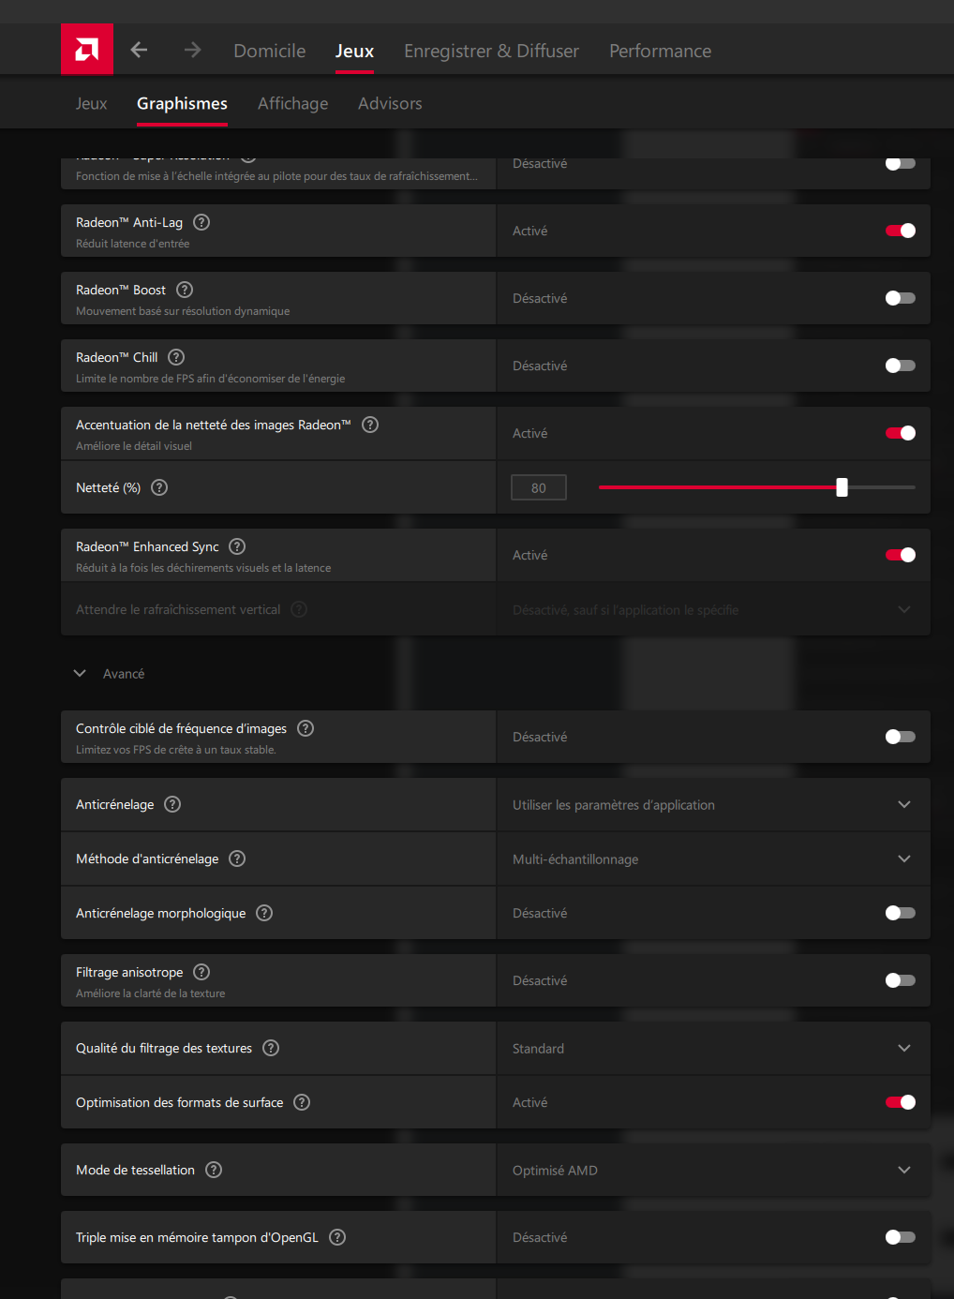Open the Affichage sub-tab

(x=292, y=103)
